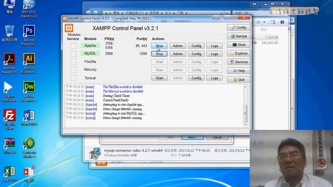Click log line 'Attempting to start MySQL app...'

point(124,113)
